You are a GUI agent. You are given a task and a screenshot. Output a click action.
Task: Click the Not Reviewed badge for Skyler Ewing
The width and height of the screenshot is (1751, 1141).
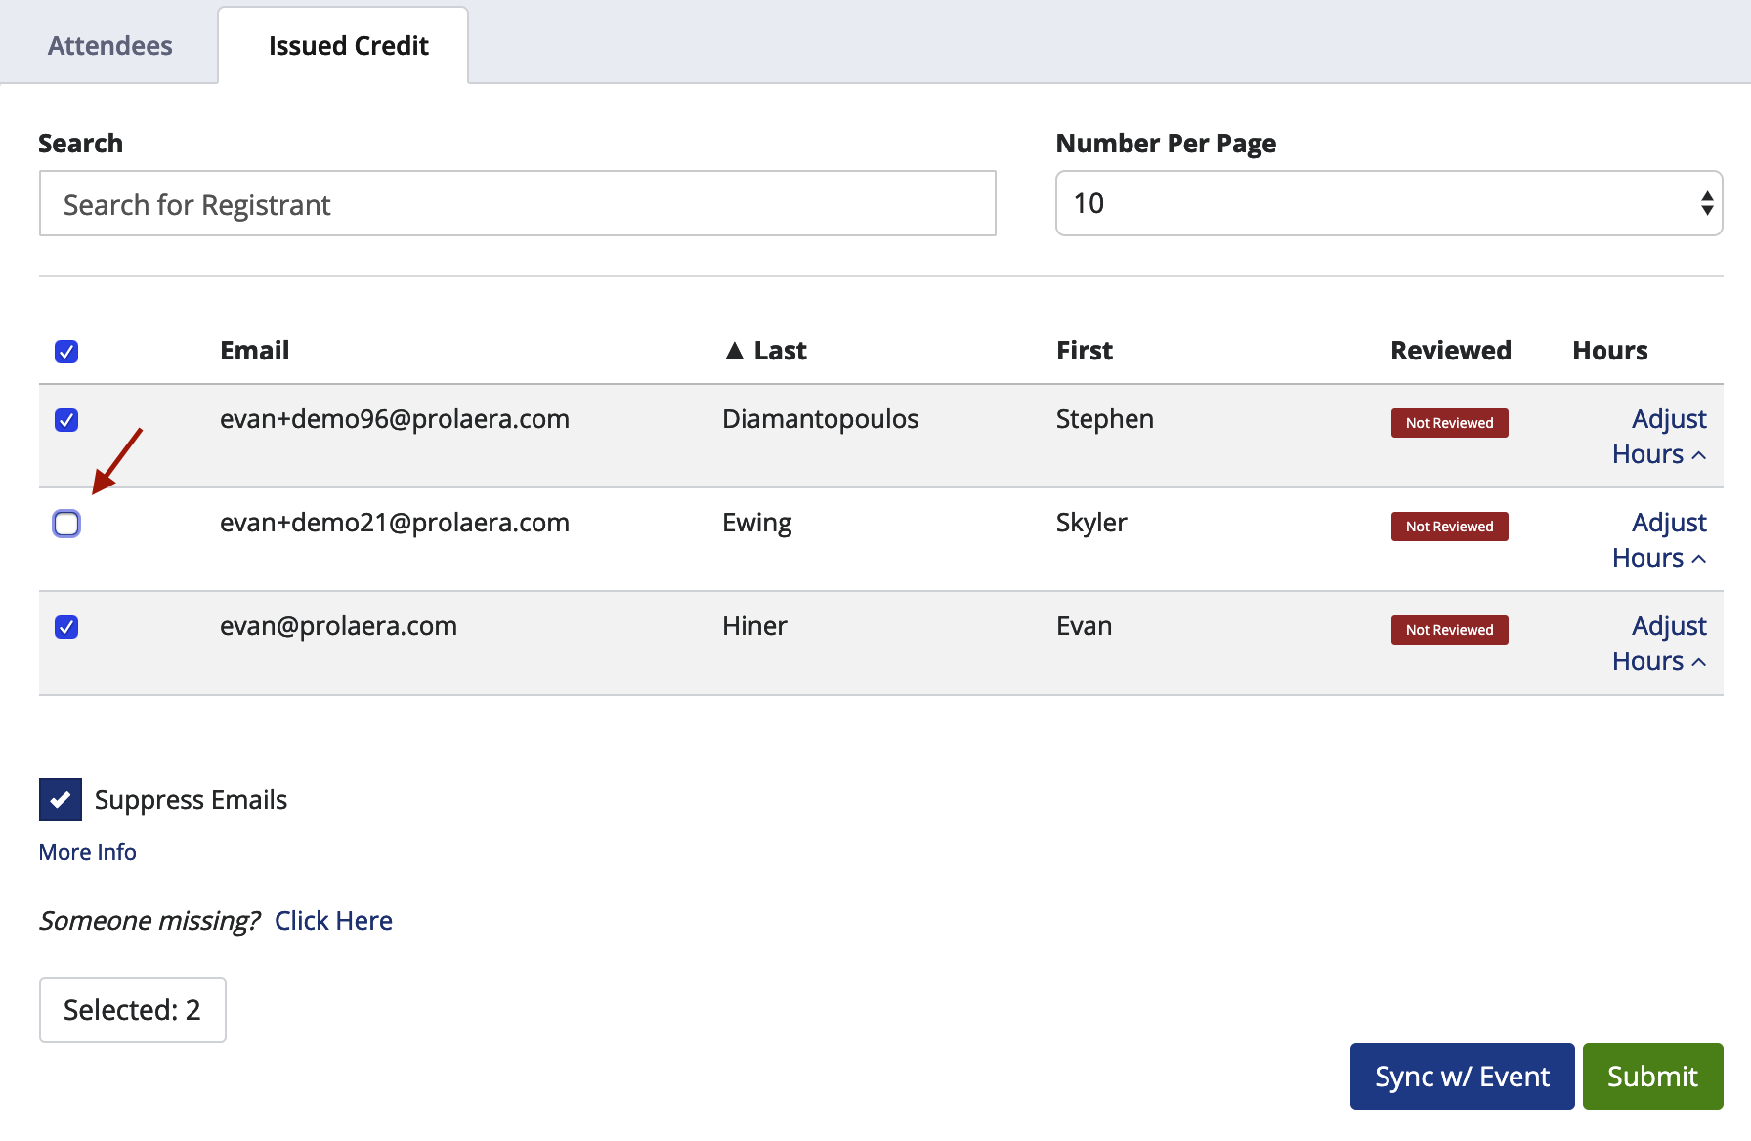[x=1449, y=526]
